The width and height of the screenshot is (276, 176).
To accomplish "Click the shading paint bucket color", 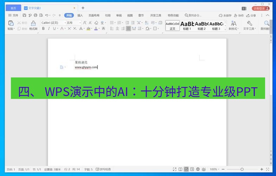I will tap(147, 29).
